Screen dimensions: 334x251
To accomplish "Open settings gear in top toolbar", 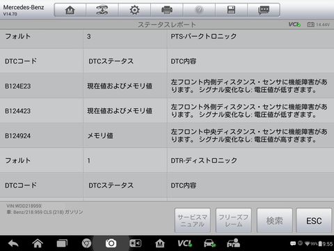I will (x=134, y=10).
